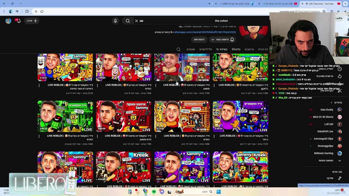Open options menu for the 227K views video
Image resolution: width=349 pixels, height=196 pixels.
(x=39, y=85)
